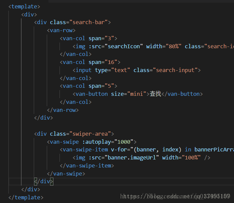Click the closing van-swipe-item tag
The height and width of the screenshot is (203, 234).
pyautogui.click(x=87, y=166)
